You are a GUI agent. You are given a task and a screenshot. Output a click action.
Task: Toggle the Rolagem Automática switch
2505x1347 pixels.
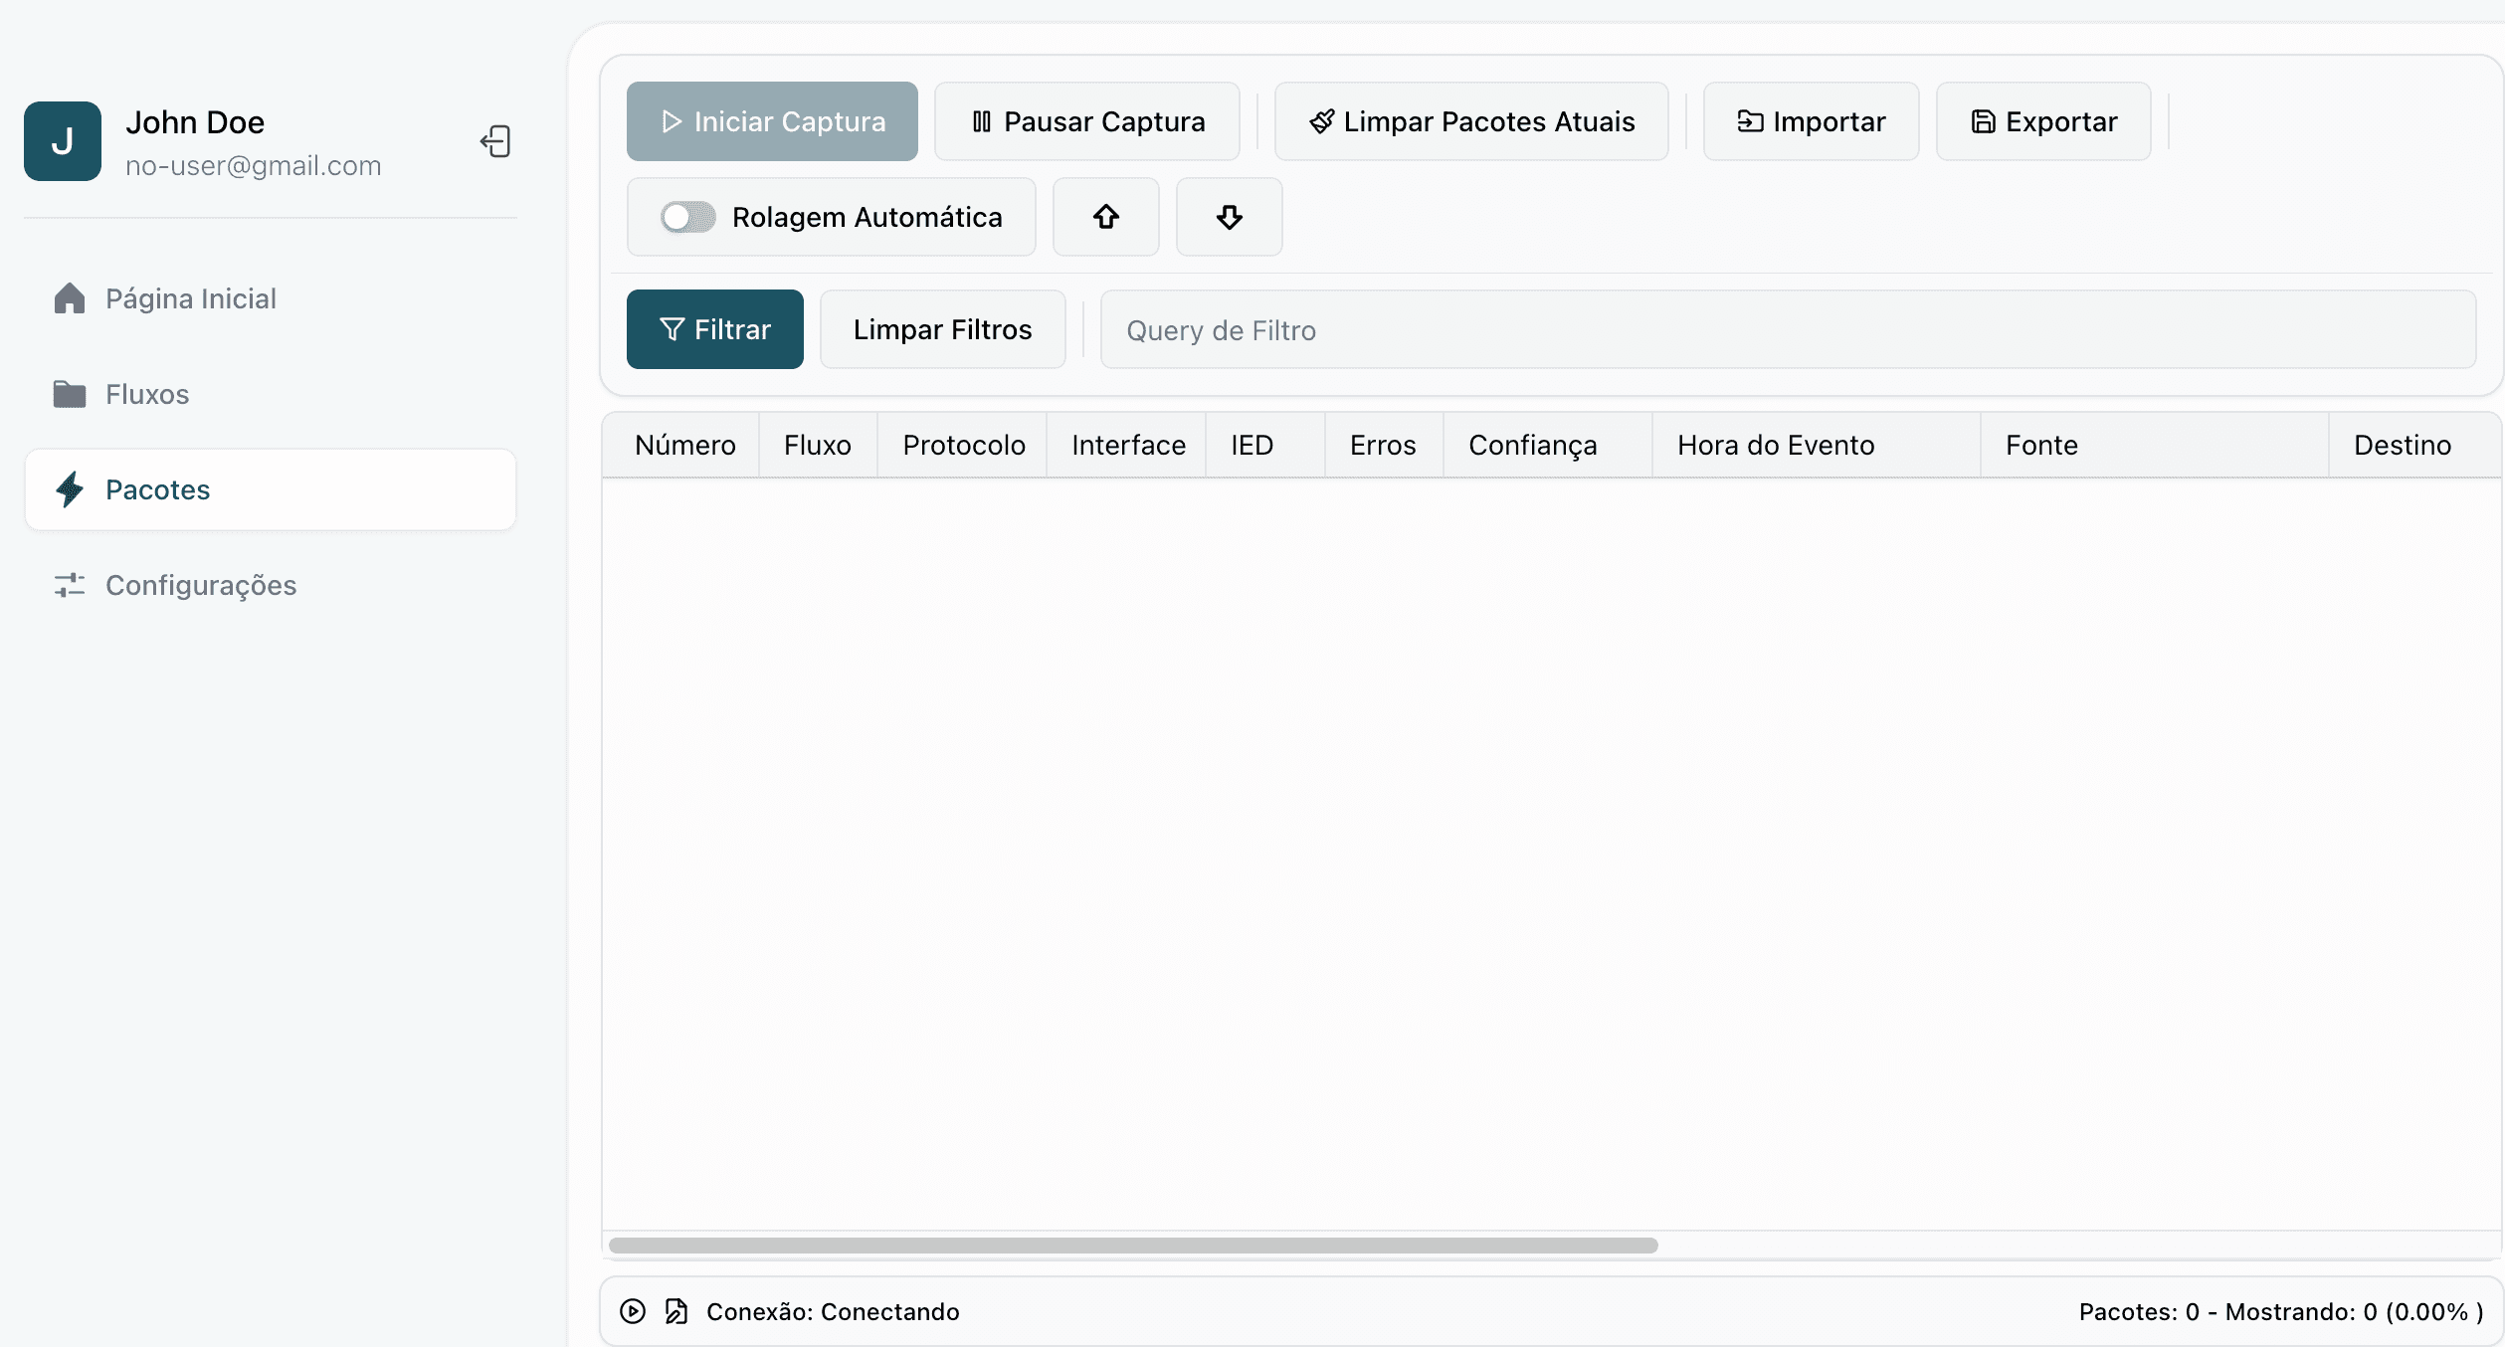coord(687,217)
